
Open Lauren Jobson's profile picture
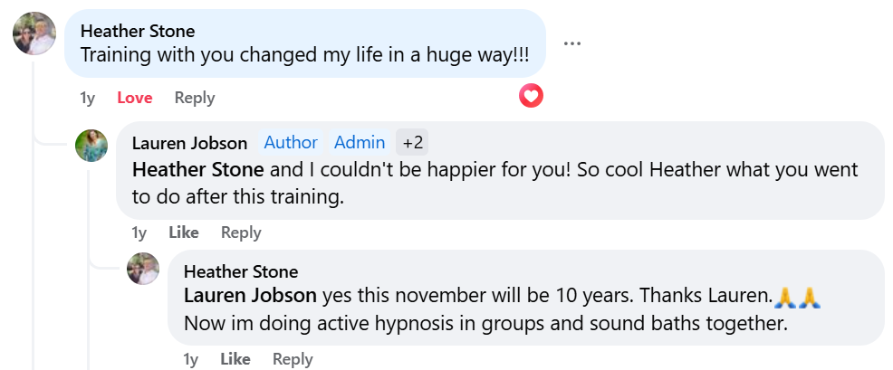tap(91, 145)
